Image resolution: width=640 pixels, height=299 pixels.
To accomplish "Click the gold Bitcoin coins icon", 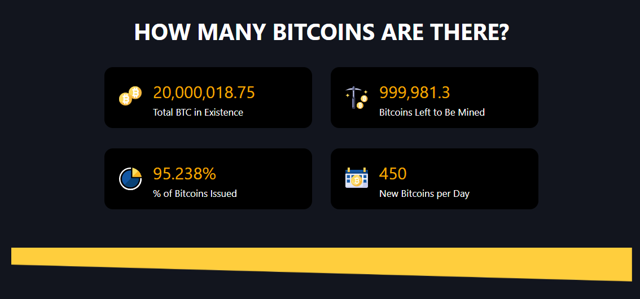I will [130, 96].
